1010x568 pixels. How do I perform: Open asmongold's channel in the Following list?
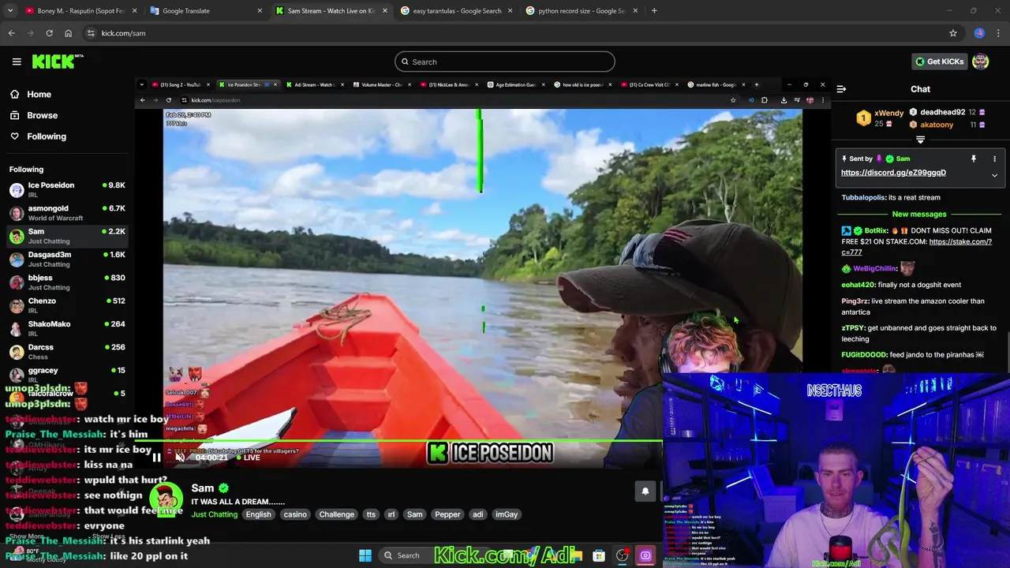(x=67, y=213)
